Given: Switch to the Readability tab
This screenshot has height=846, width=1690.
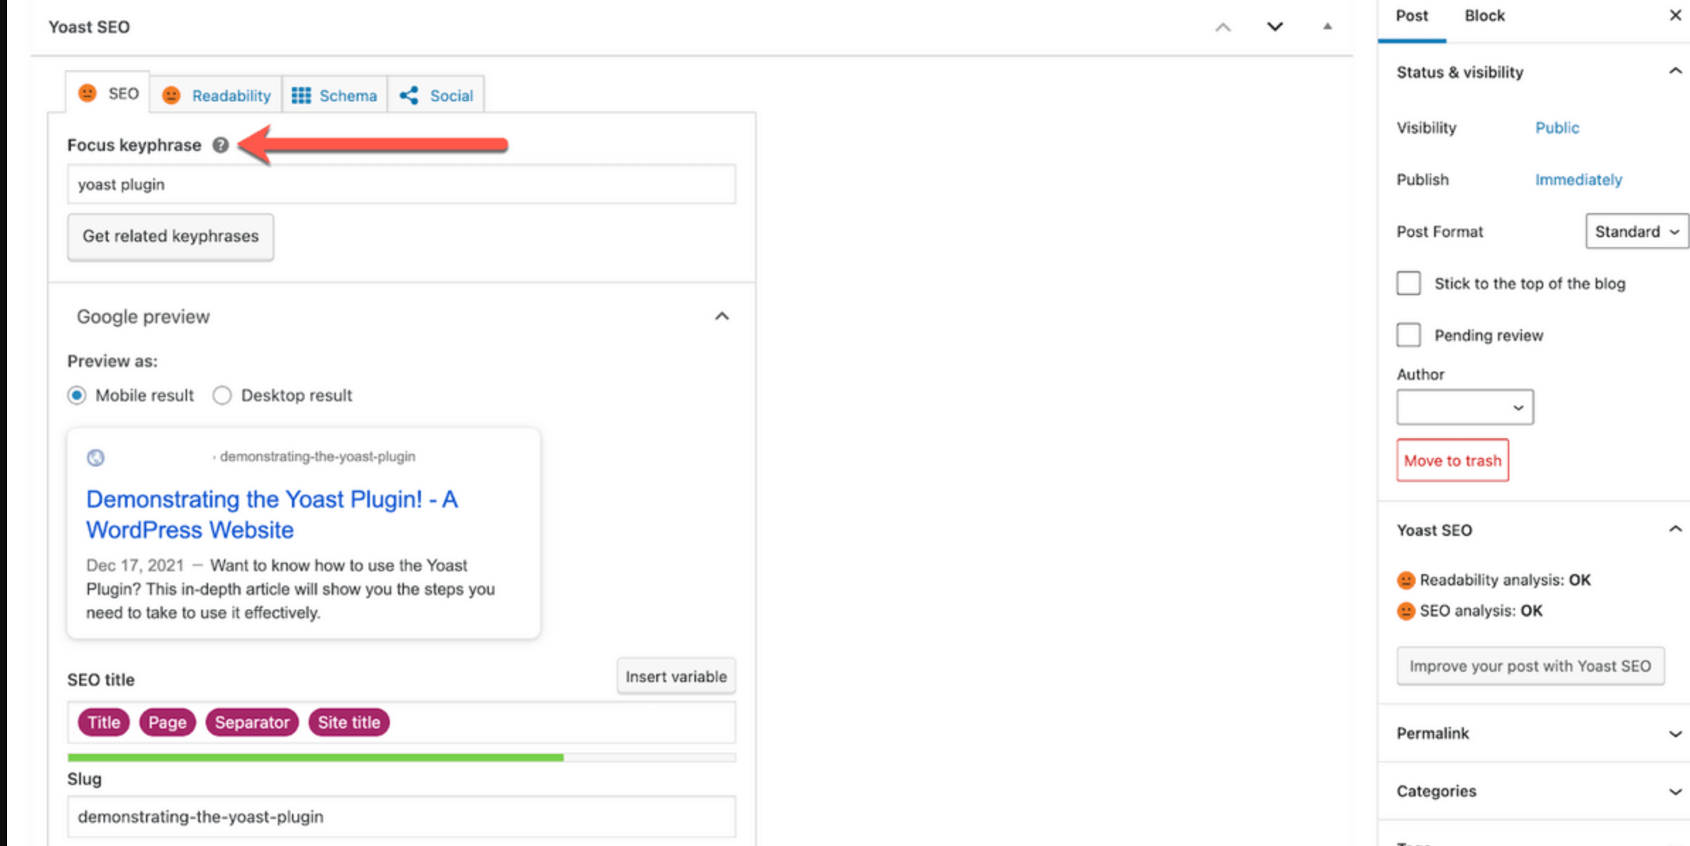Looking at the screenshot, I should [216, 95].
